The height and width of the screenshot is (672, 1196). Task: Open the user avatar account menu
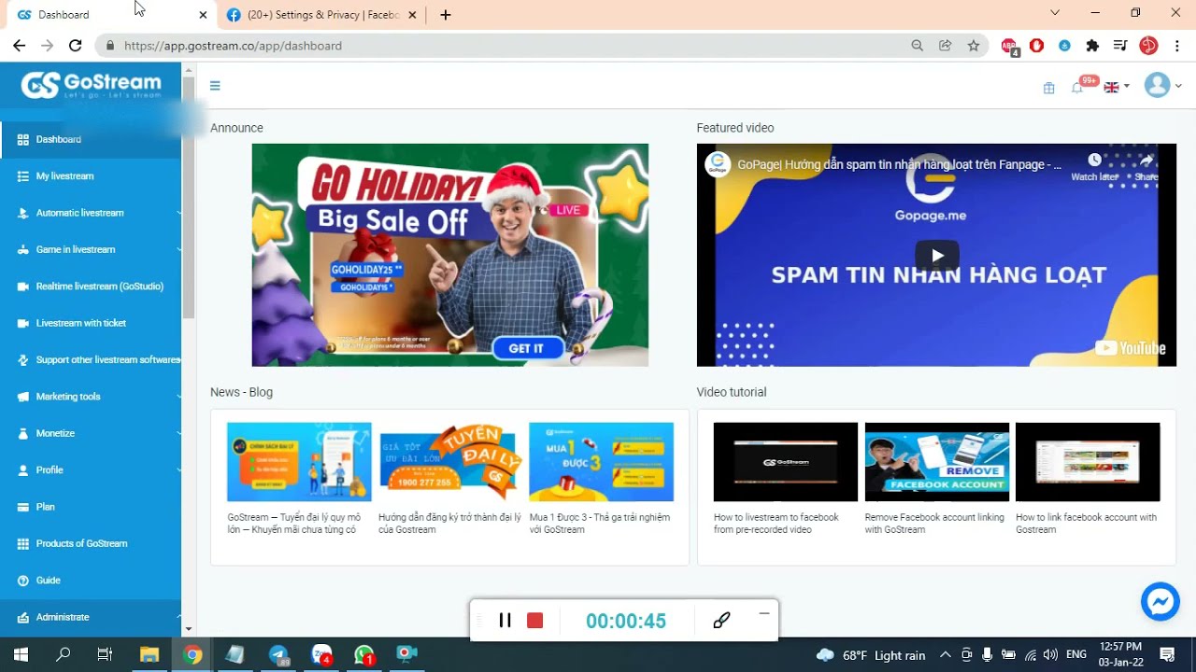click(1162, 86)
